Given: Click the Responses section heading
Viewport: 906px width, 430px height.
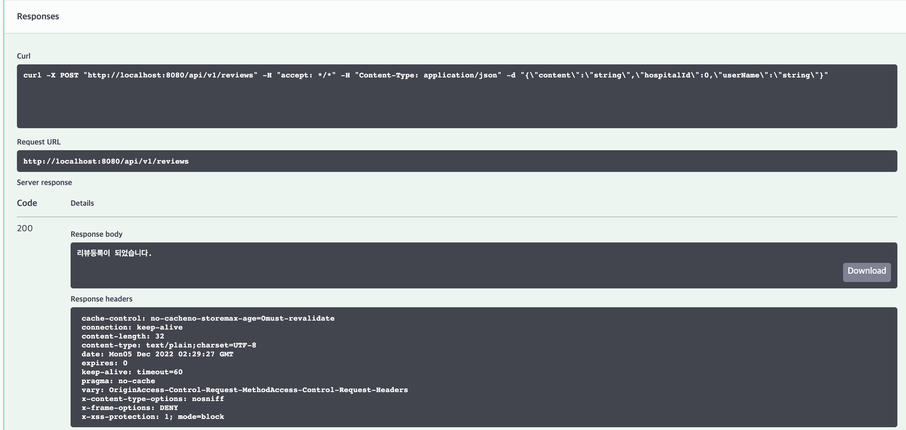Looking at the screenshot, I should point(38,16).
